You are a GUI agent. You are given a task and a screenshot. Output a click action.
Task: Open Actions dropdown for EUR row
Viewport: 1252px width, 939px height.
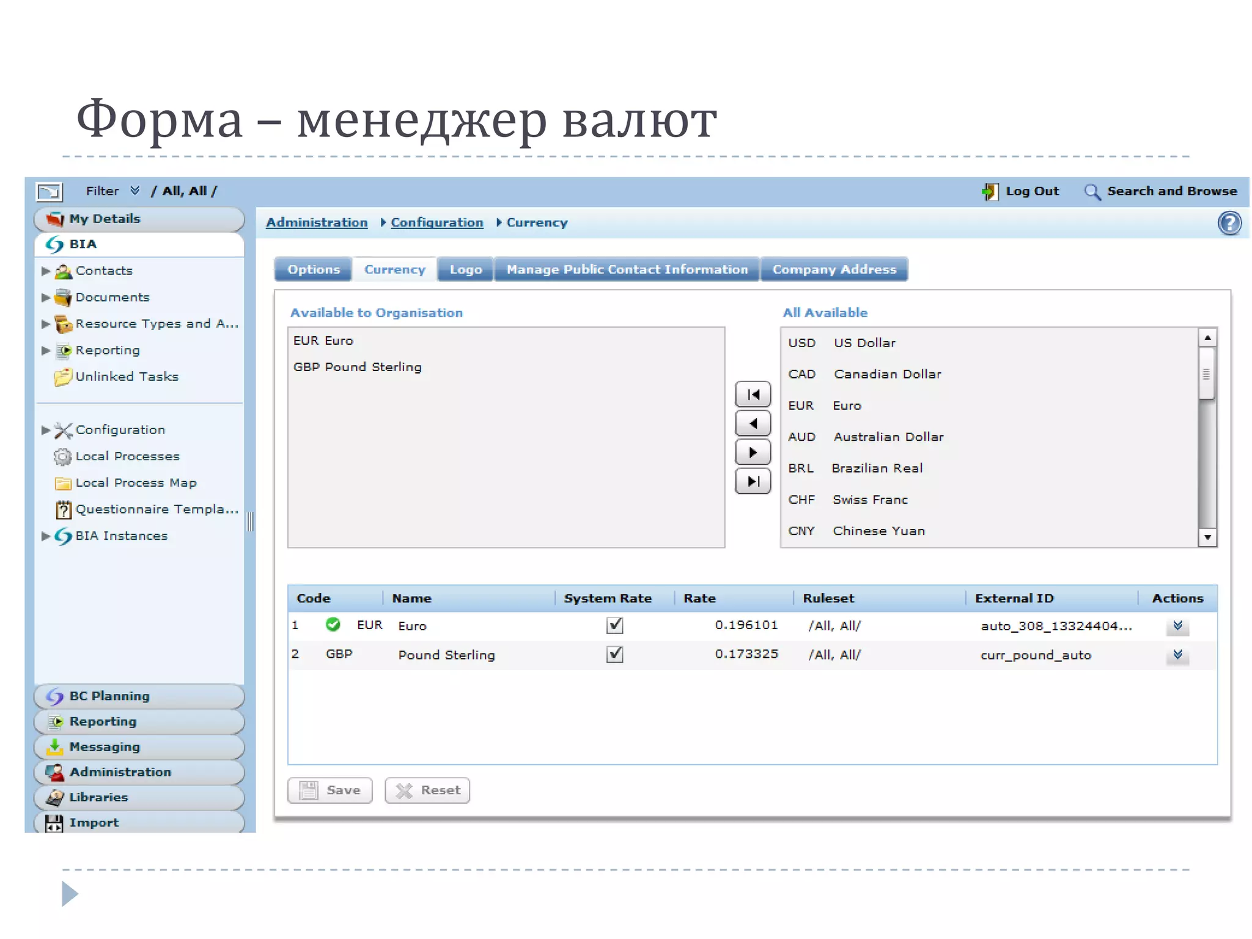[1177, 625]
